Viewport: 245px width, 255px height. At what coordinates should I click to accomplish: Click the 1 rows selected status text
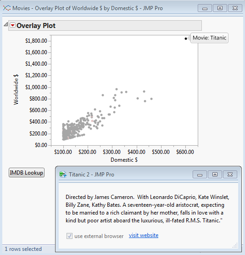[x=23, y=249]
